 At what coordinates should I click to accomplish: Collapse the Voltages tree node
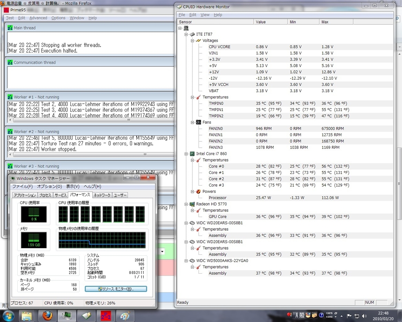192,40
